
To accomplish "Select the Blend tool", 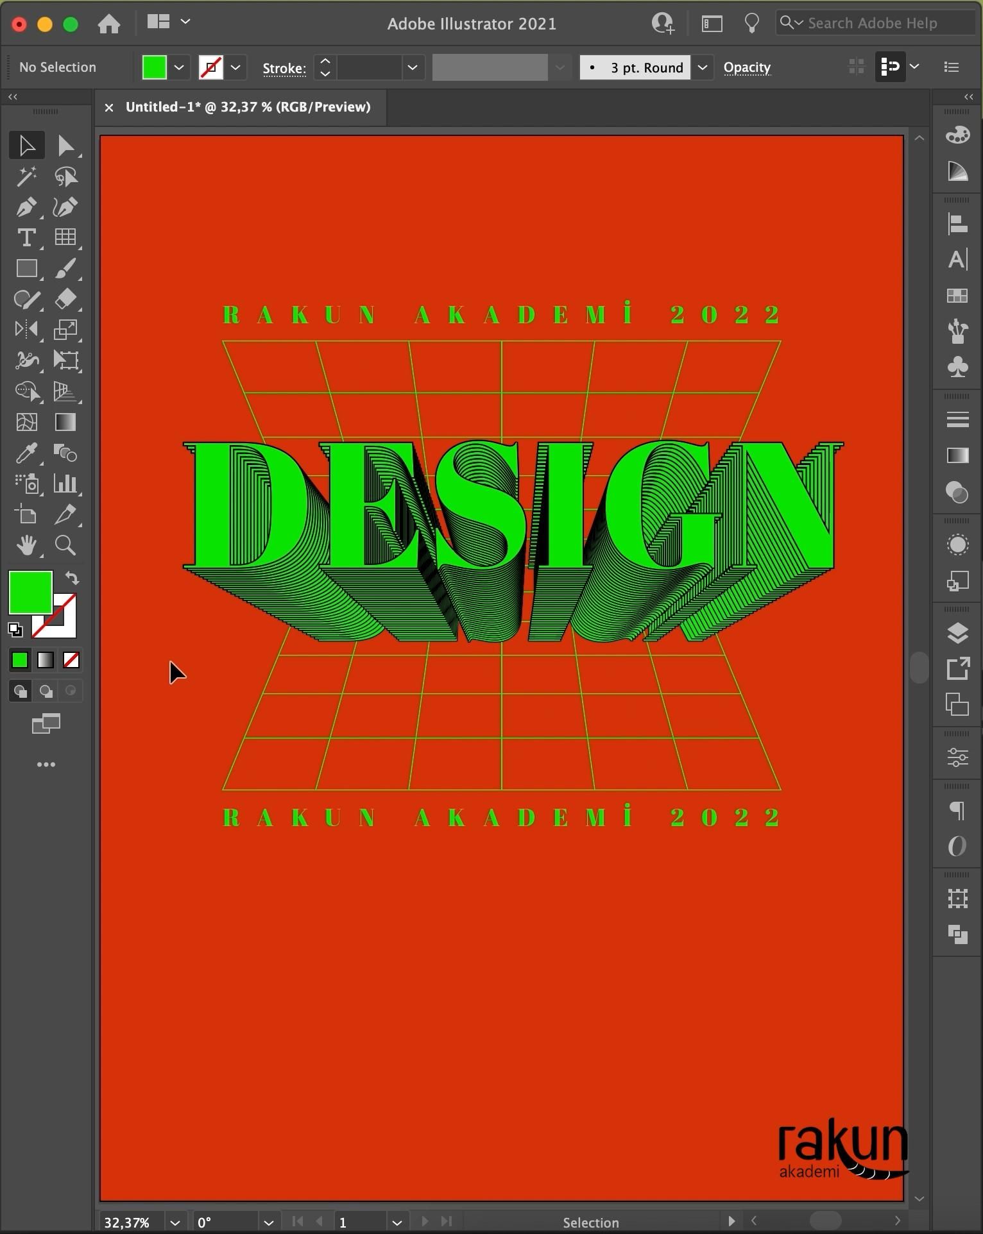I will 65,453.
